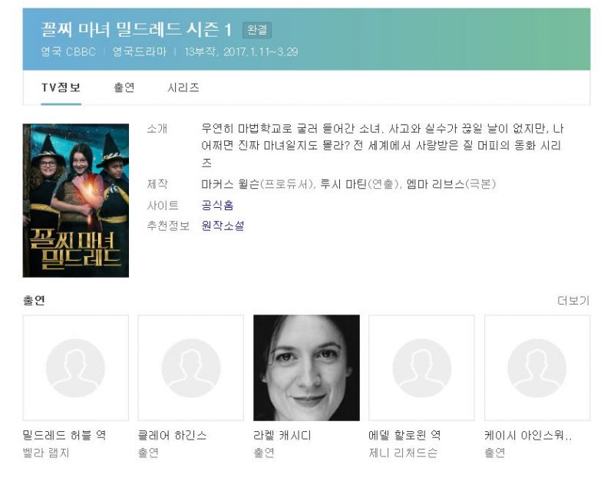Viewport: 614px width, 481px height.
Task: Expand cast list with 더보기
Action: [x=573, y=301]
